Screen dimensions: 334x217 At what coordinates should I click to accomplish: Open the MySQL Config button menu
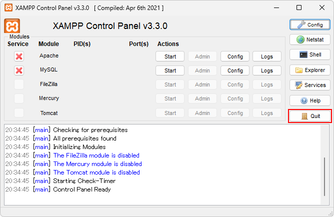point(235,70)
